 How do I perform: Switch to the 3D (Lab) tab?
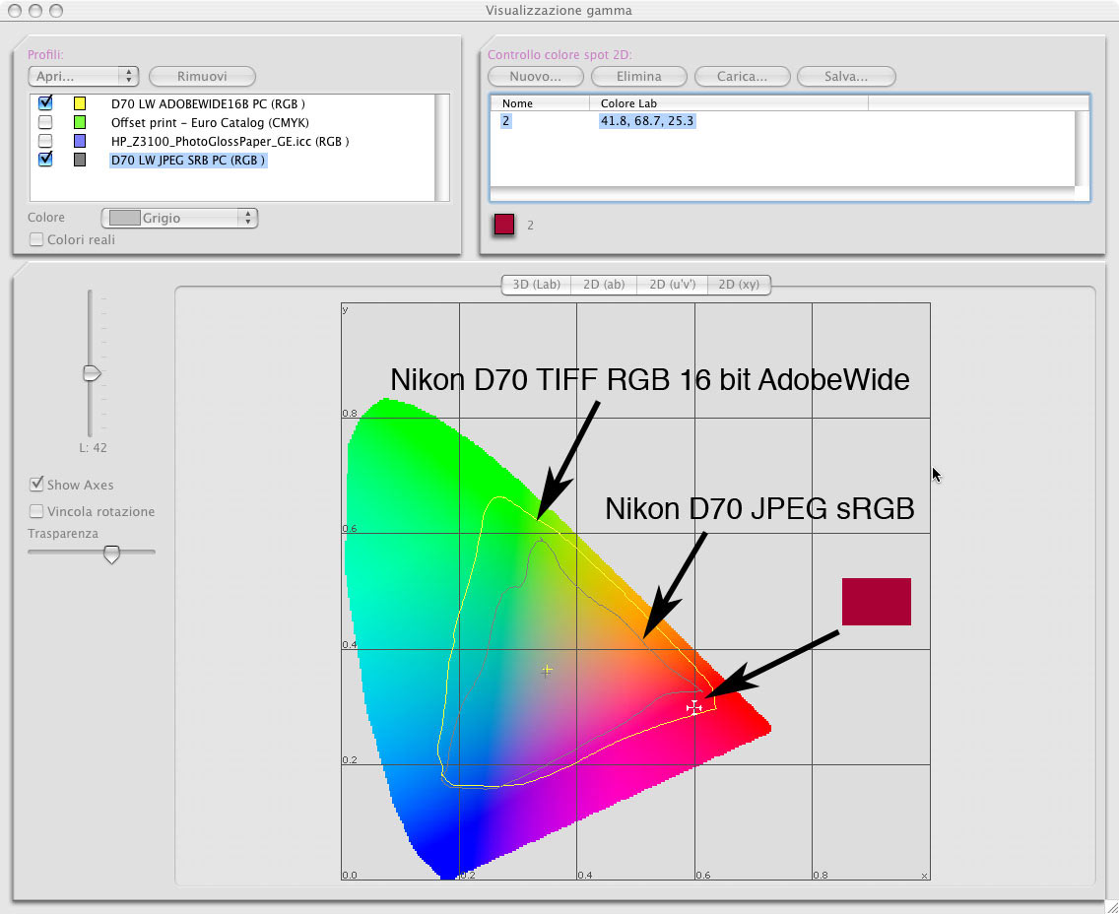point(536,284)
